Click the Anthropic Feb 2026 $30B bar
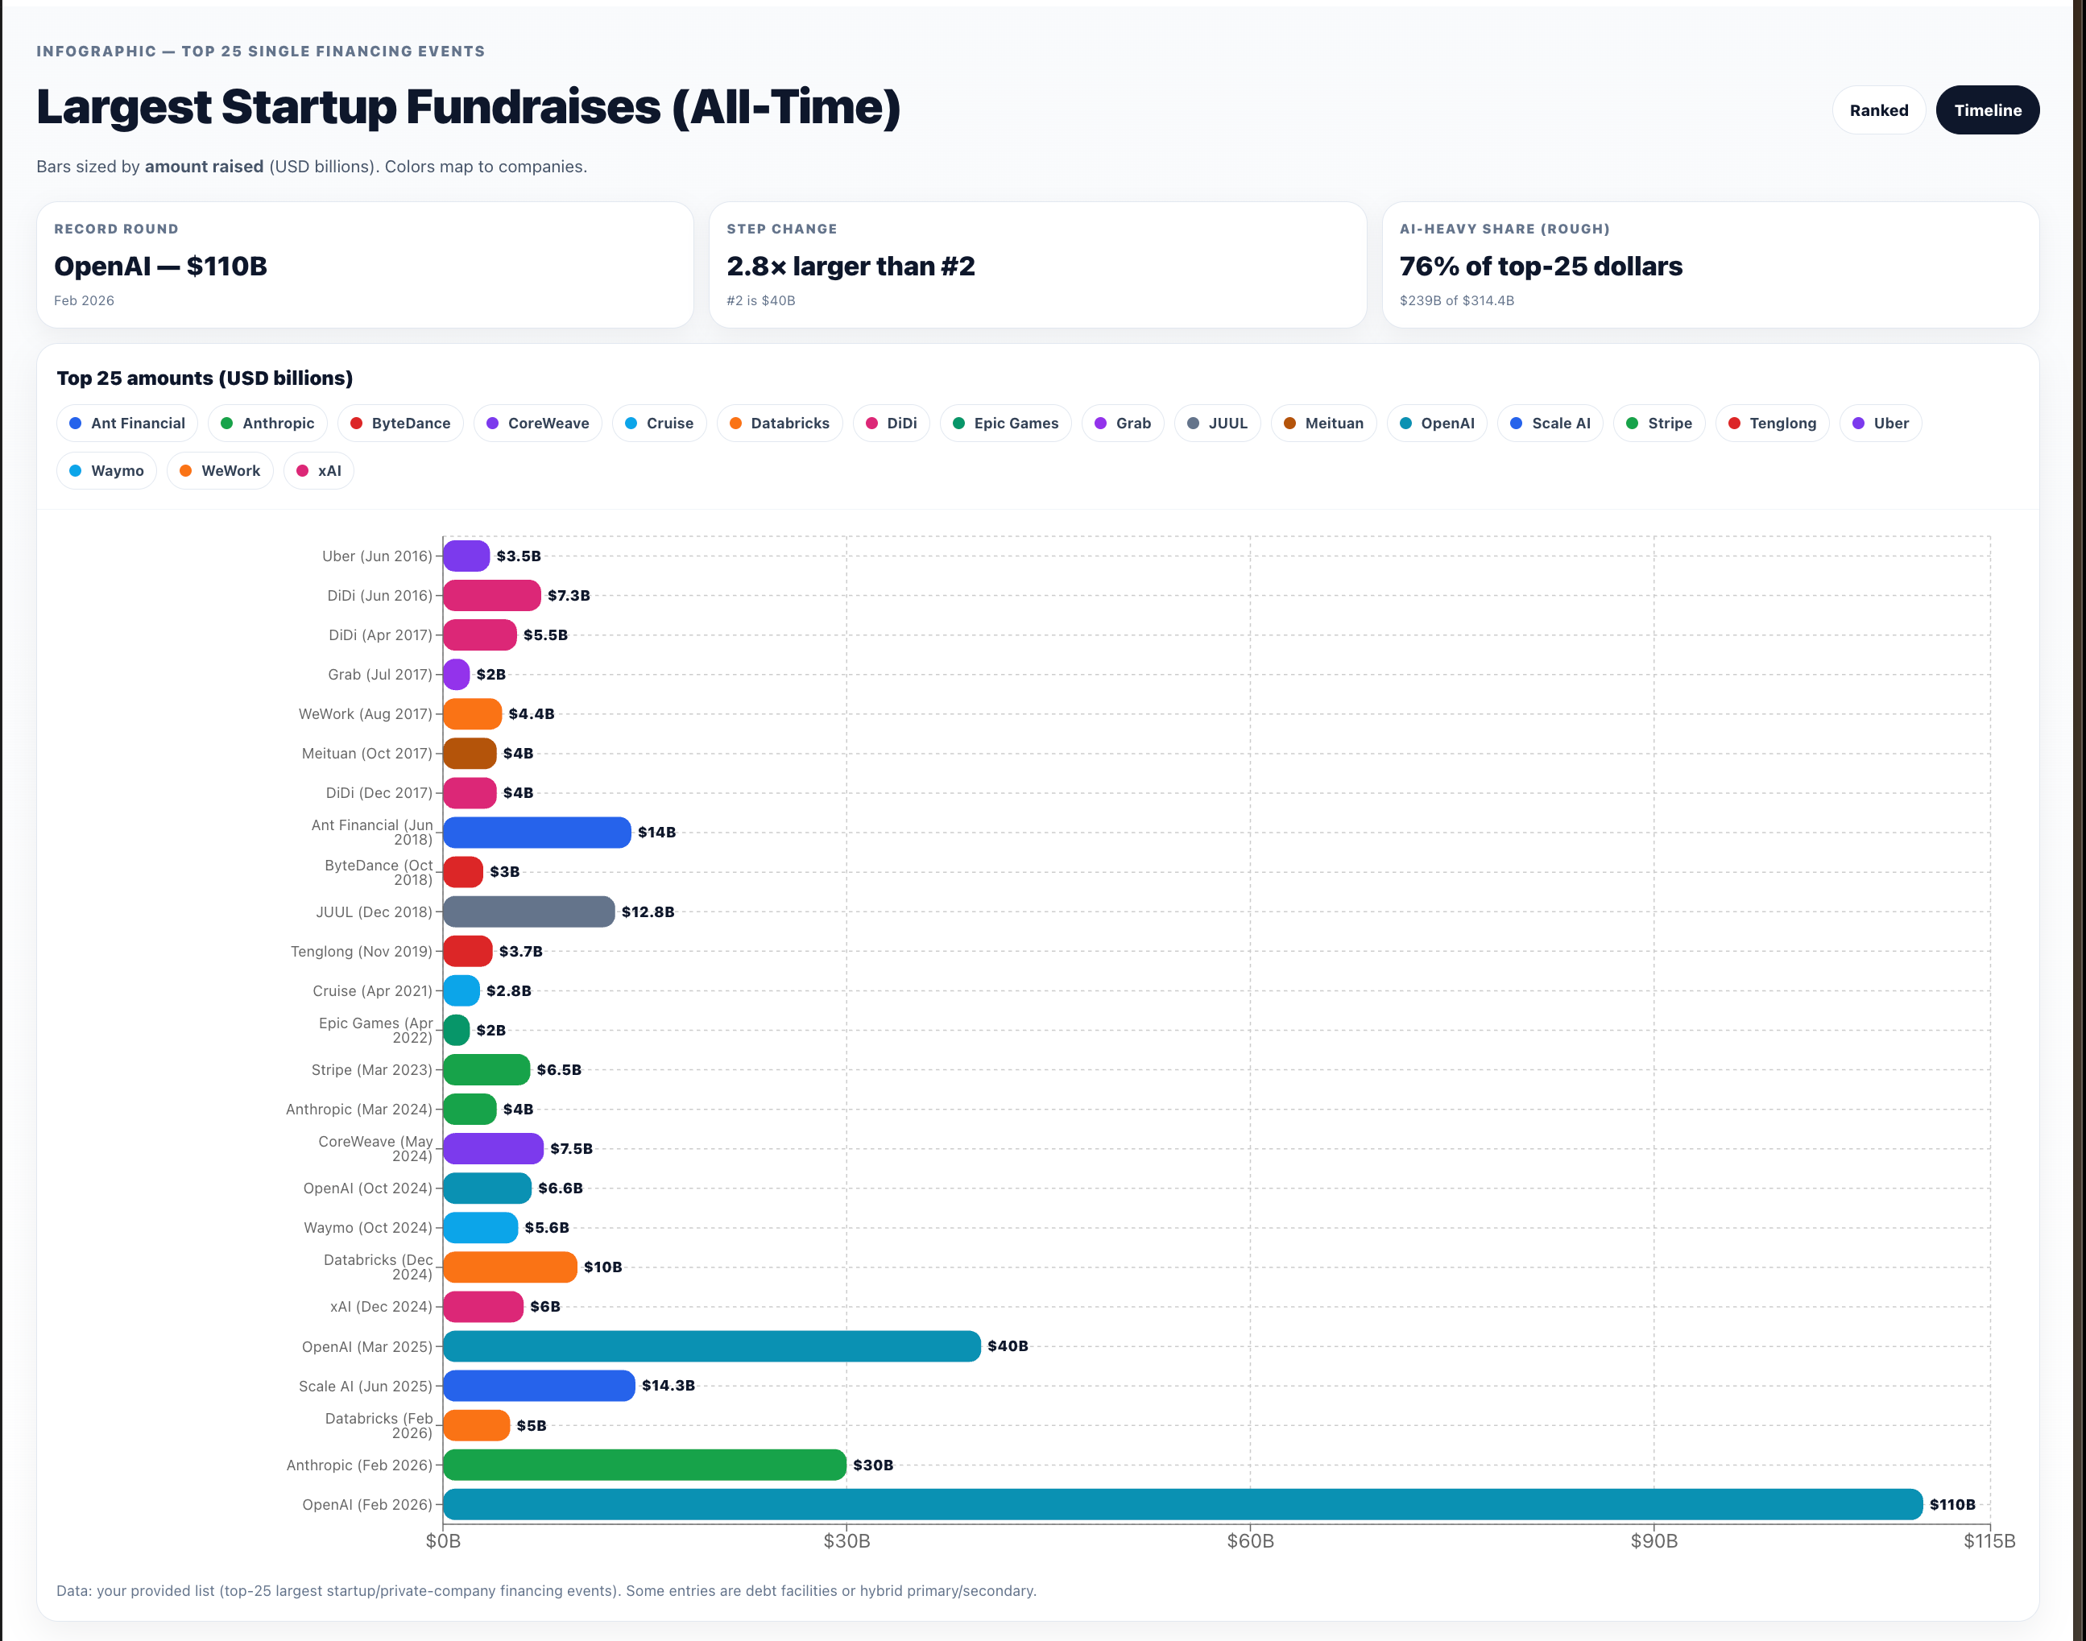This screenshot has width=2086, height=1641. click(644, 1465)
